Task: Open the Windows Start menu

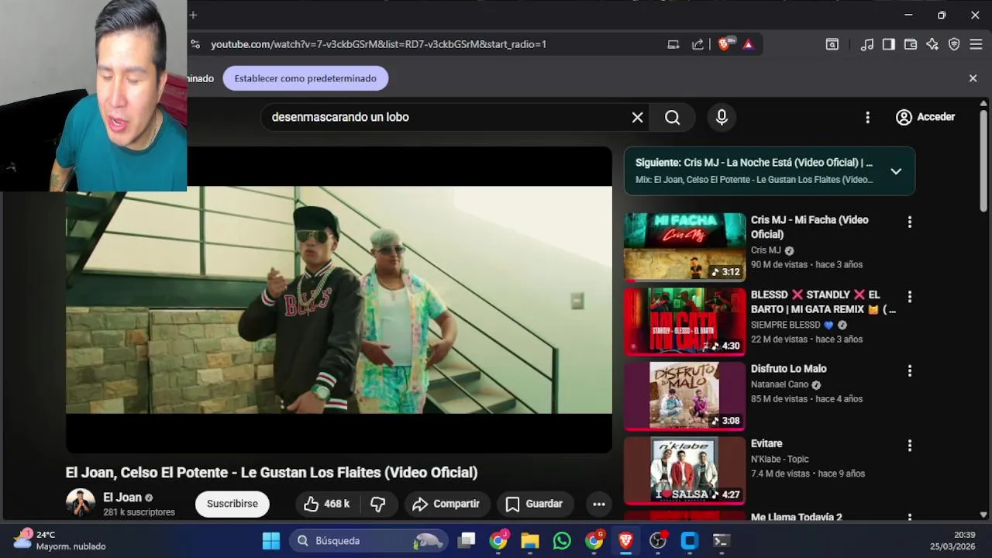Action: (x=271, y=541)
